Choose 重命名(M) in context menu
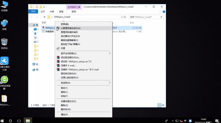Viewport: 221px width, 123px height. (84, 110)
